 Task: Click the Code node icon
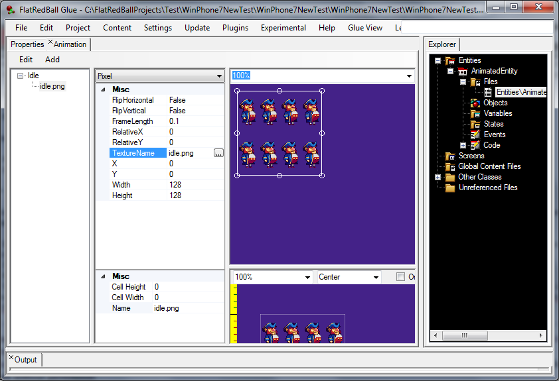475,145
